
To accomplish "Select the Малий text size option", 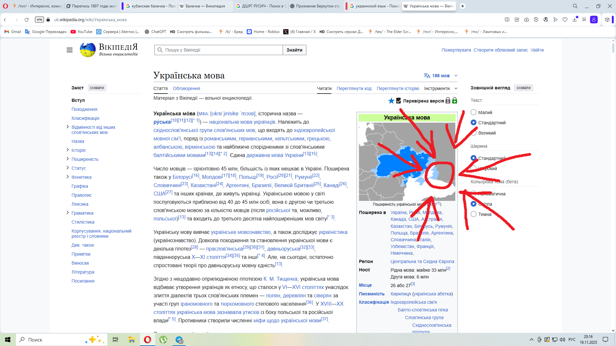I will pos(474,112).
